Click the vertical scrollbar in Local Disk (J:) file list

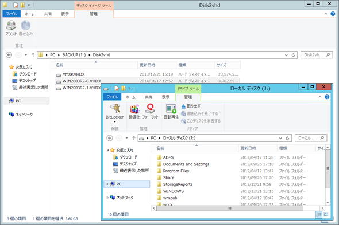[x=328, y=168]
